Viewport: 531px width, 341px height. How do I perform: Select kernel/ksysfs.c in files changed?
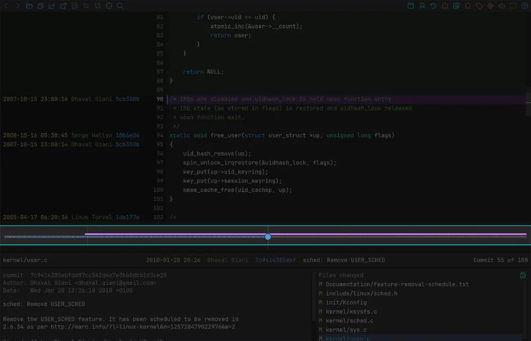coord(351,312)
